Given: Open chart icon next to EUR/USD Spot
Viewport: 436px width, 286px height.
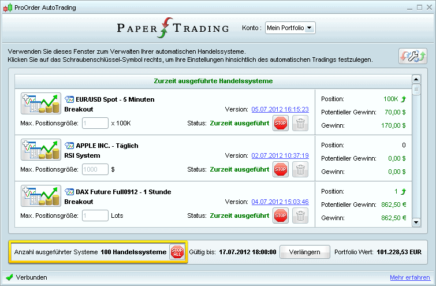Looking at the screenshot, I should (69, 99).
